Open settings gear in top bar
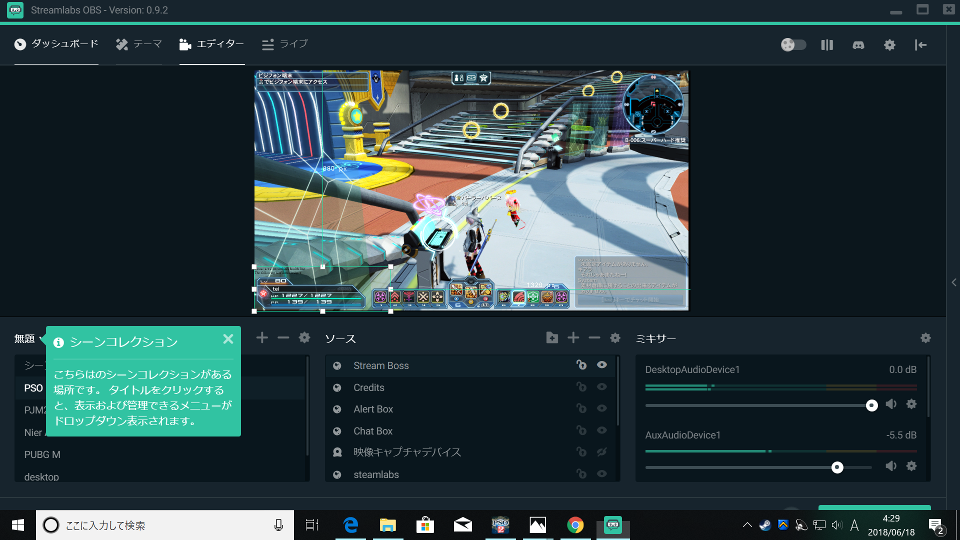 tap(889, 45)
